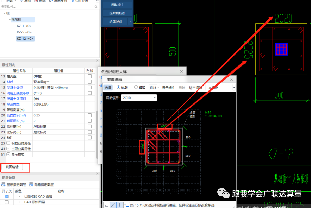This screenshot has width=312, height=208.
Task: Open the 点选识别 dropdown arrow
Action: coord(130,21)
